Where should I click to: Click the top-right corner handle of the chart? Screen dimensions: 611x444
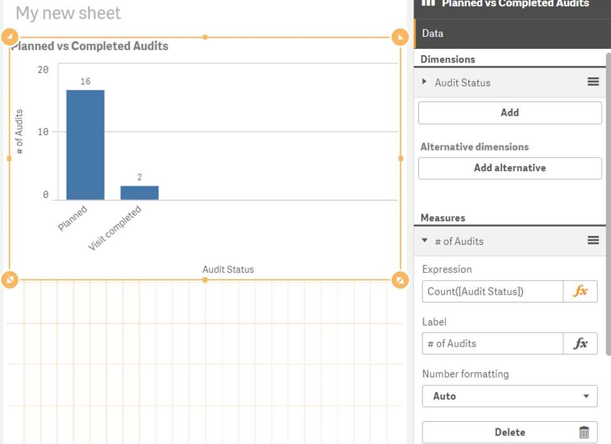coord(400,38)
